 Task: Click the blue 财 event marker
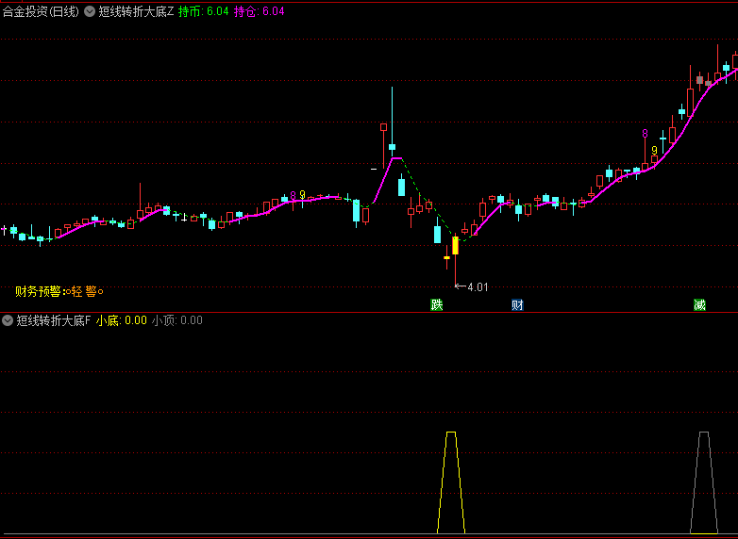click(x=517, y=304)
